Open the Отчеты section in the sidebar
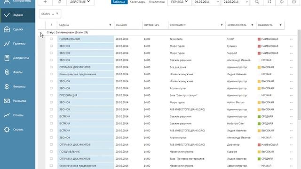 pyautogui.click(x=17, y=115)
